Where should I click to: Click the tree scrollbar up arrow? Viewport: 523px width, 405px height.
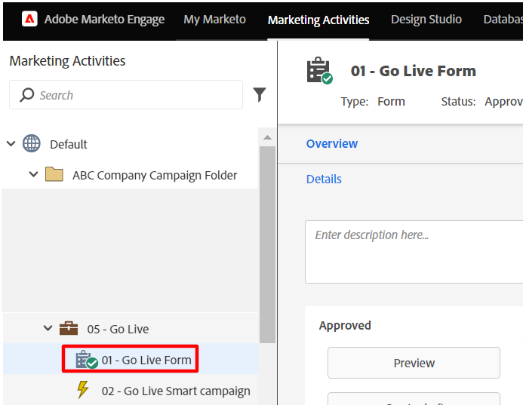point(267,137)
